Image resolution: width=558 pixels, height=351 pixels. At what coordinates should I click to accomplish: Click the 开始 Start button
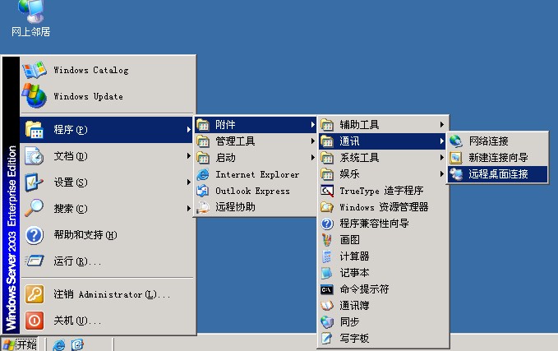coord(20,344)
